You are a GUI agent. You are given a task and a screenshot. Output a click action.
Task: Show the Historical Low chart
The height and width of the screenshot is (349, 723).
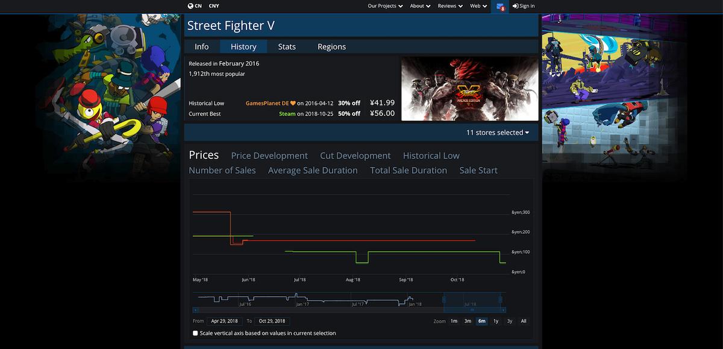431,156
